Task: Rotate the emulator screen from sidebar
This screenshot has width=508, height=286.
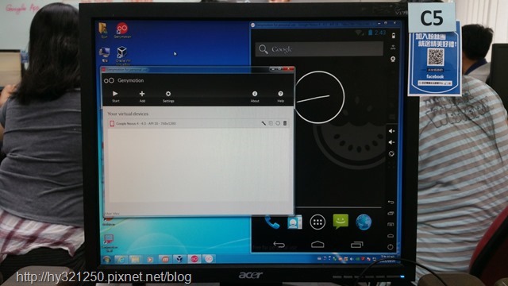Action: pos(391,154)
